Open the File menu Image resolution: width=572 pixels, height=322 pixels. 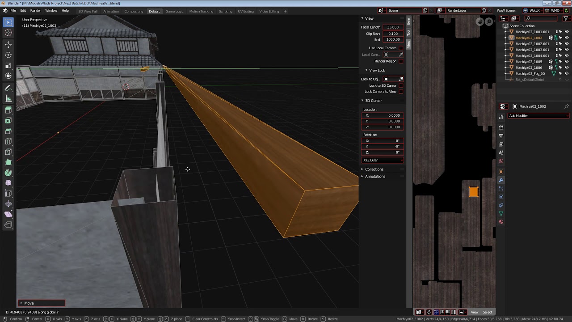coord(13,11)
